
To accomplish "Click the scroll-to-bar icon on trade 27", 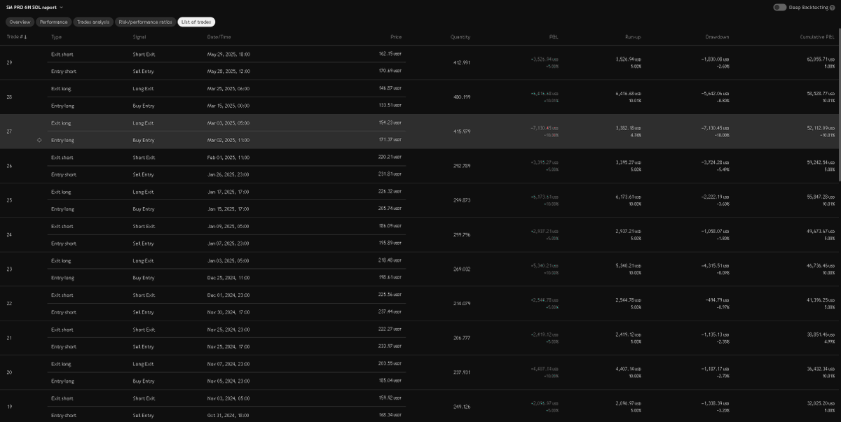I will 39,140.
